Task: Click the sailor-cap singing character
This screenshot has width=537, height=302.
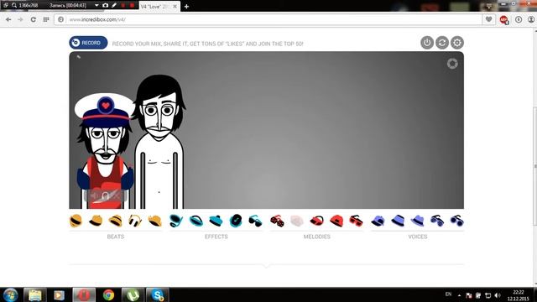Action: [x=104, y=151]
